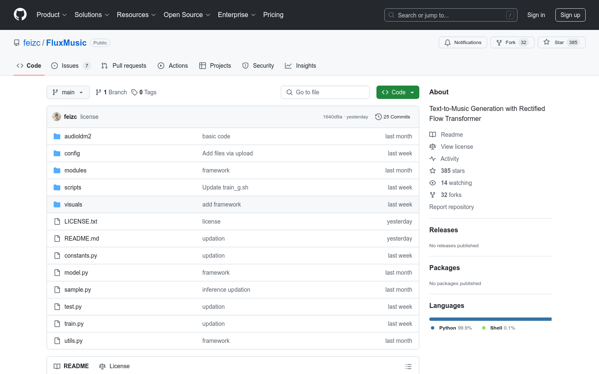Open the 'Update train_g.sh' commit message
Image resolution: width=599 pixels, height=374 pixels.
(225, 187)
